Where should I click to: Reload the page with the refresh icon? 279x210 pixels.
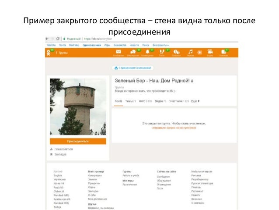(58, 39)
